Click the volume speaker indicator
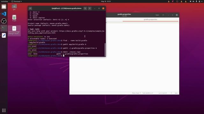The width and height of the screenshot is (204, 114). [193, 1]
